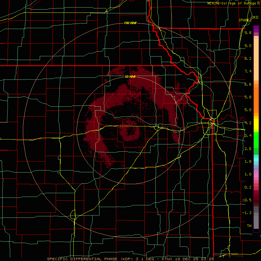Click the 0.2 value on the color scale
The image size is (261, 261).
[248, 187]
